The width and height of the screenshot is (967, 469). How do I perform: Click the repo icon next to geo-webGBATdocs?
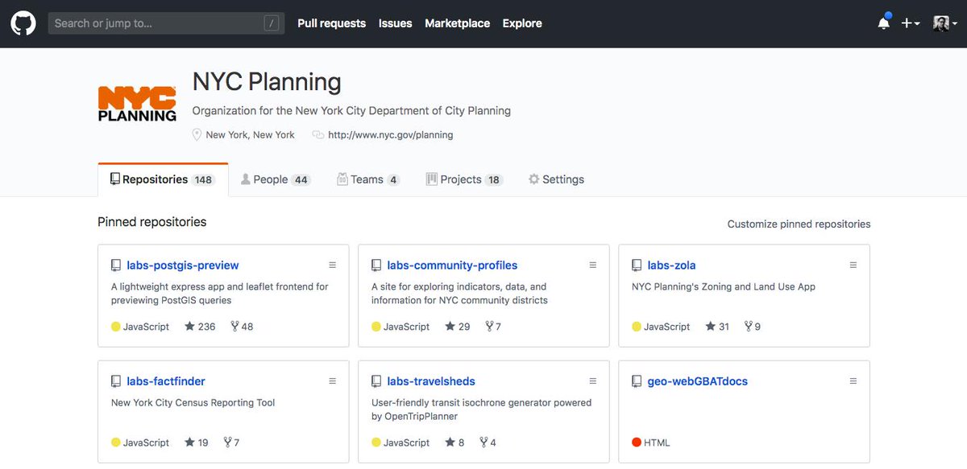[637, 381]
